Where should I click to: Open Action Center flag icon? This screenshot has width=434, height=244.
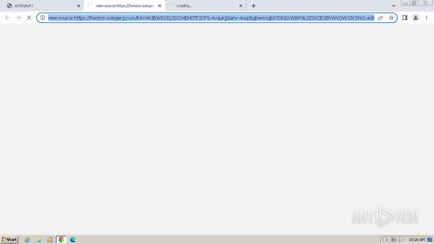pyautogui.click(x=402, y=240)
